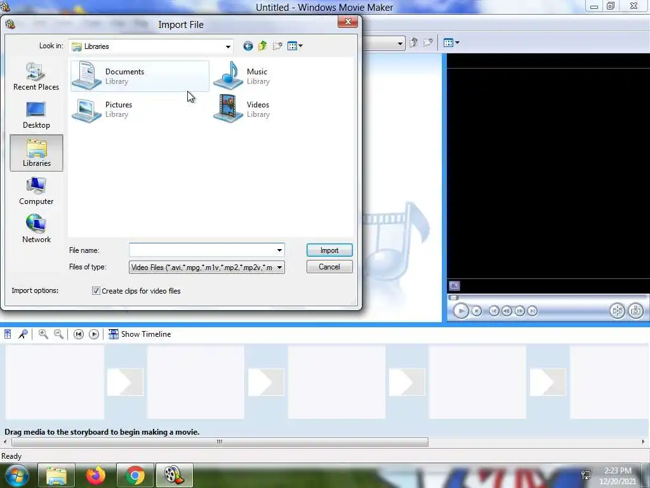Select the Documents library
The width and height of the screenshot is (650, 488).
(140, 76)
